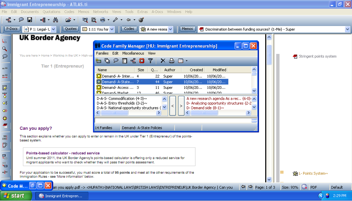352x201 pixels.
Task: Open network view icon in Code Family Manager
Action: pyautogui.click(x=133, y=60)
